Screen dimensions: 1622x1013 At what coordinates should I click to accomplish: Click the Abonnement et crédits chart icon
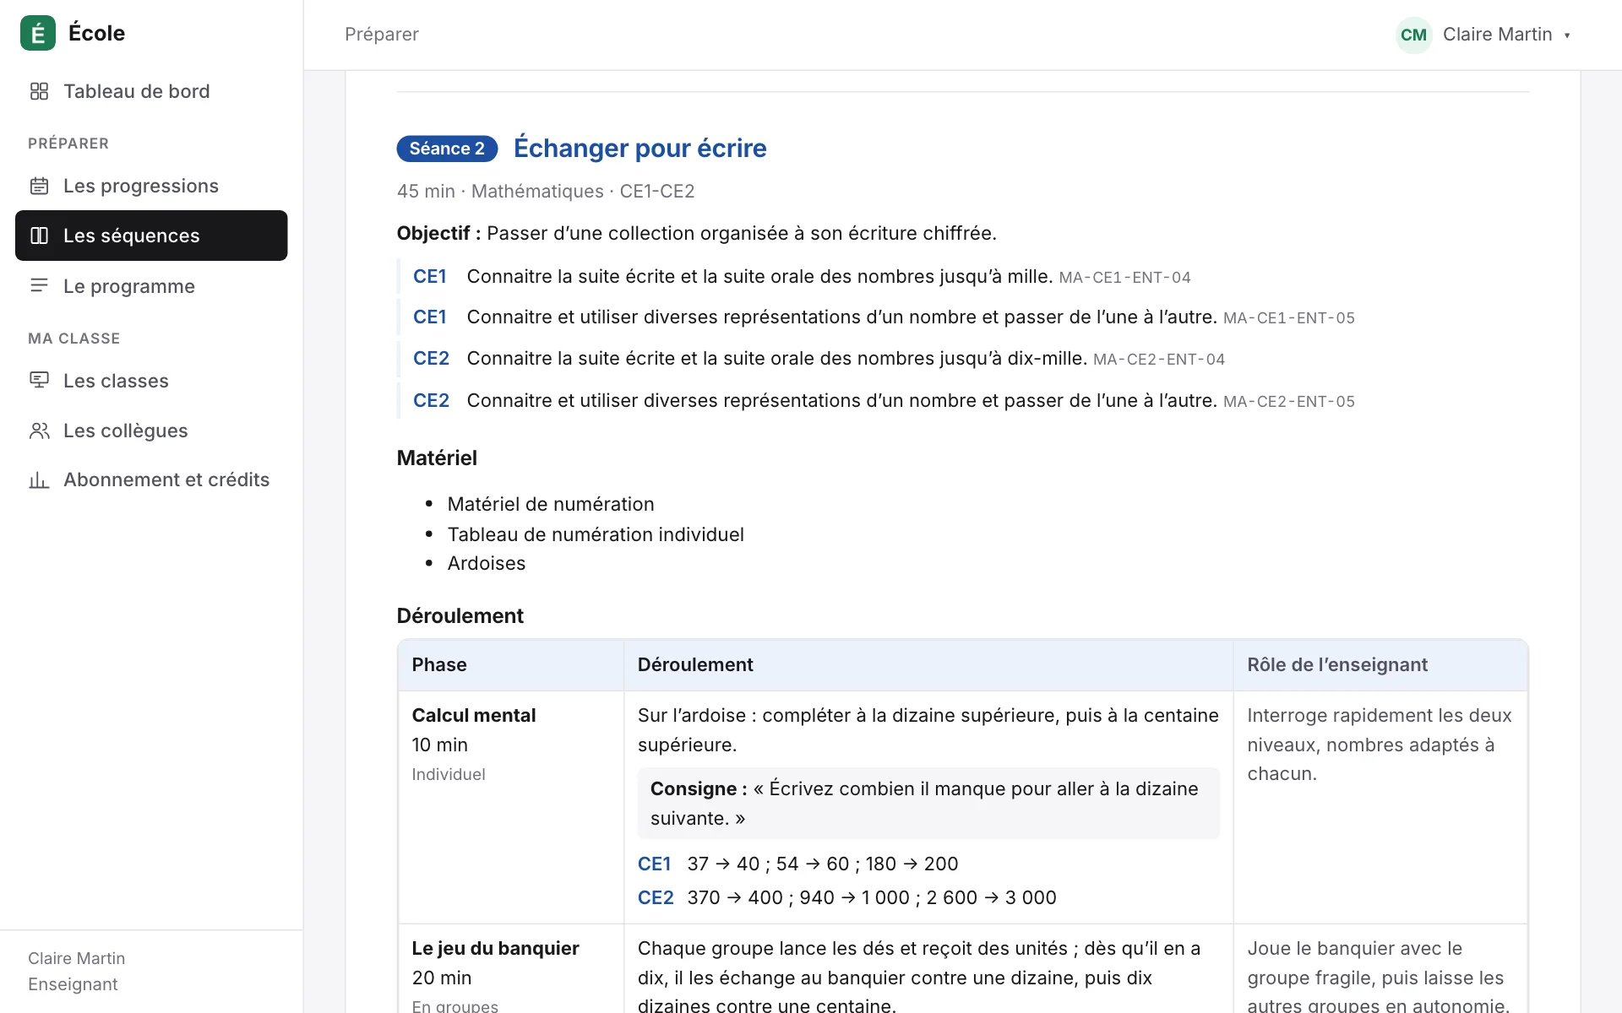tap(39, 479)
